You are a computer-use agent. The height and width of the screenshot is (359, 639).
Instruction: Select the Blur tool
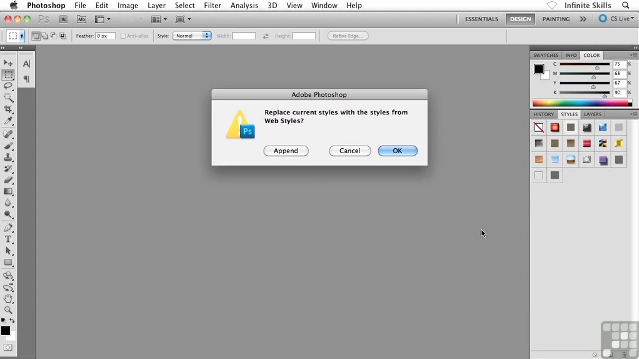click(8, 203)
